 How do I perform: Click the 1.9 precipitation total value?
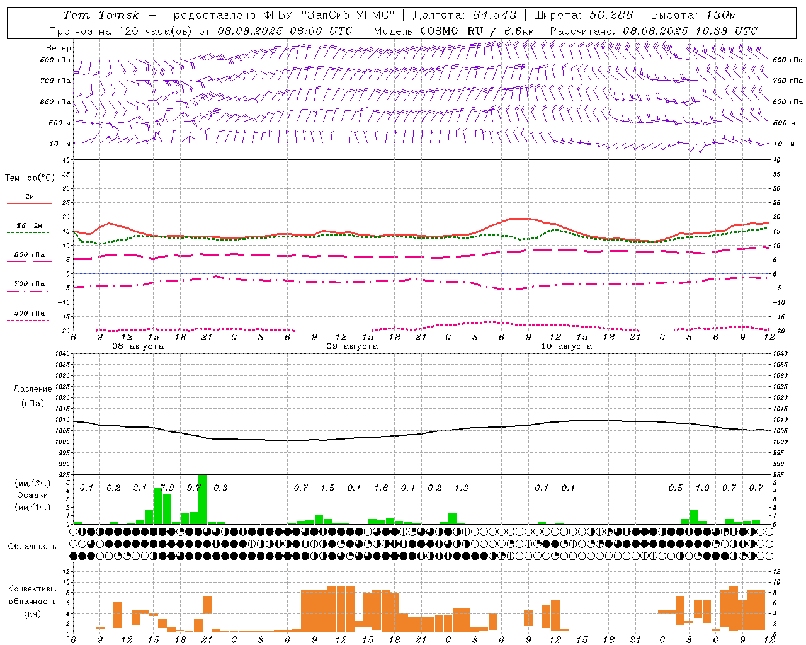click(x=703, y=488)
